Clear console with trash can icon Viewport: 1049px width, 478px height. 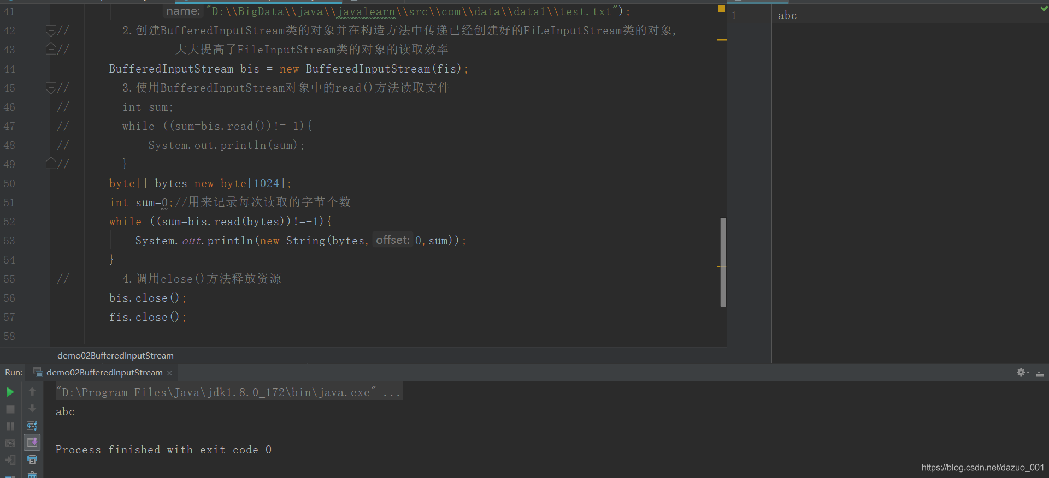32,475
